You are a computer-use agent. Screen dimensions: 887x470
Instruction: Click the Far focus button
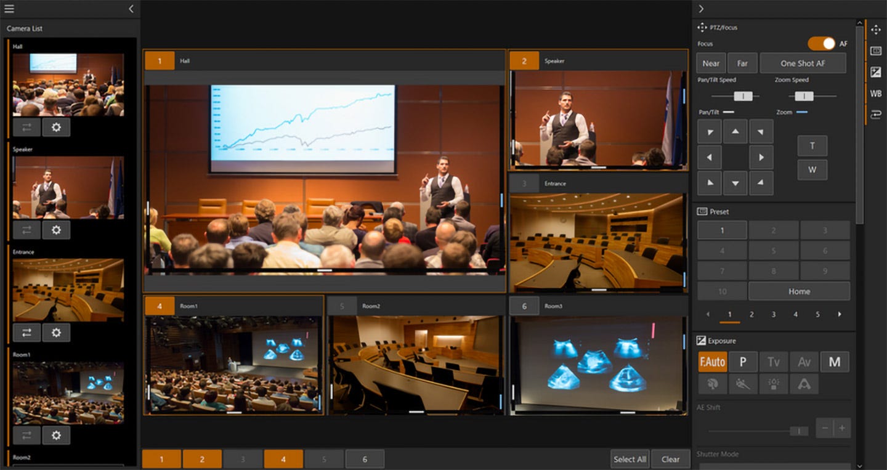click(x=742, y=63)
